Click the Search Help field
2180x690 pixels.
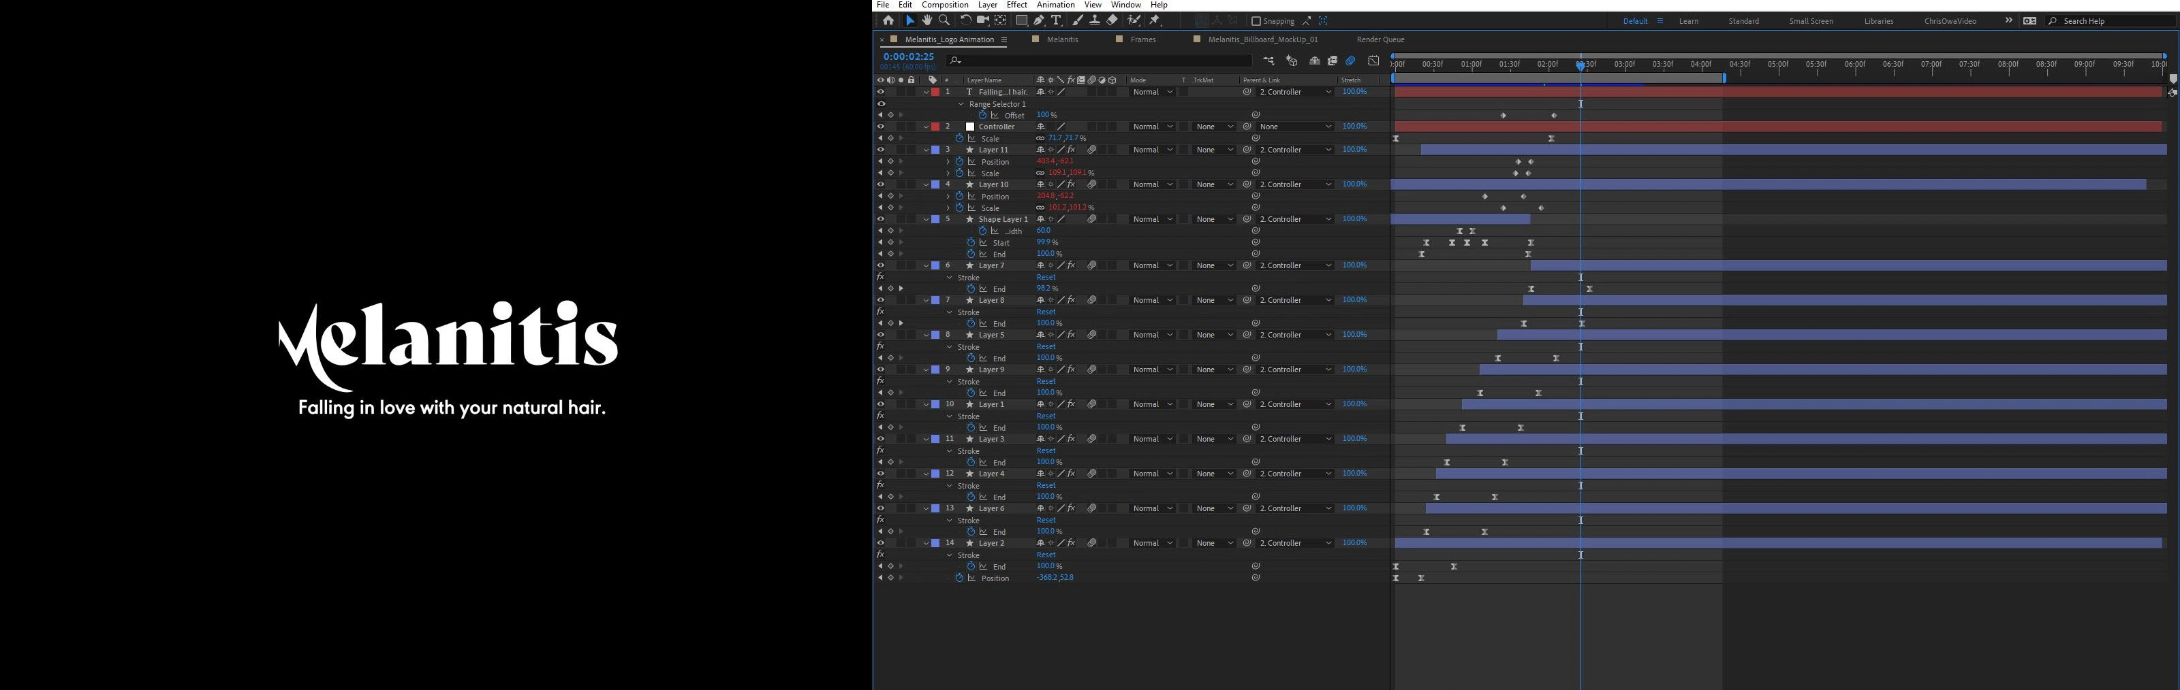[x=2111, y=21]
